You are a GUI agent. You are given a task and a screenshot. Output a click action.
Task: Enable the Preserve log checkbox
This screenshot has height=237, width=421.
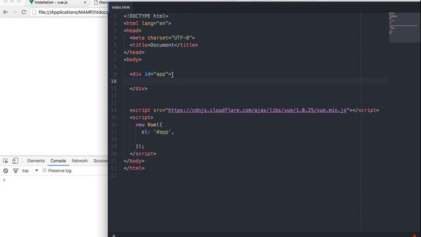[x=45, y=170]
